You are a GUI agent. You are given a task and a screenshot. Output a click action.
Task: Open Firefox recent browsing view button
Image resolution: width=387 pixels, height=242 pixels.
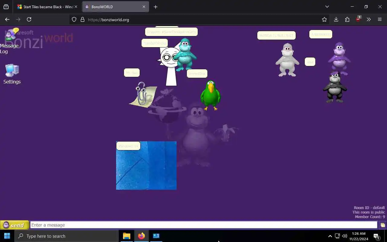click(x=6, y=7)
